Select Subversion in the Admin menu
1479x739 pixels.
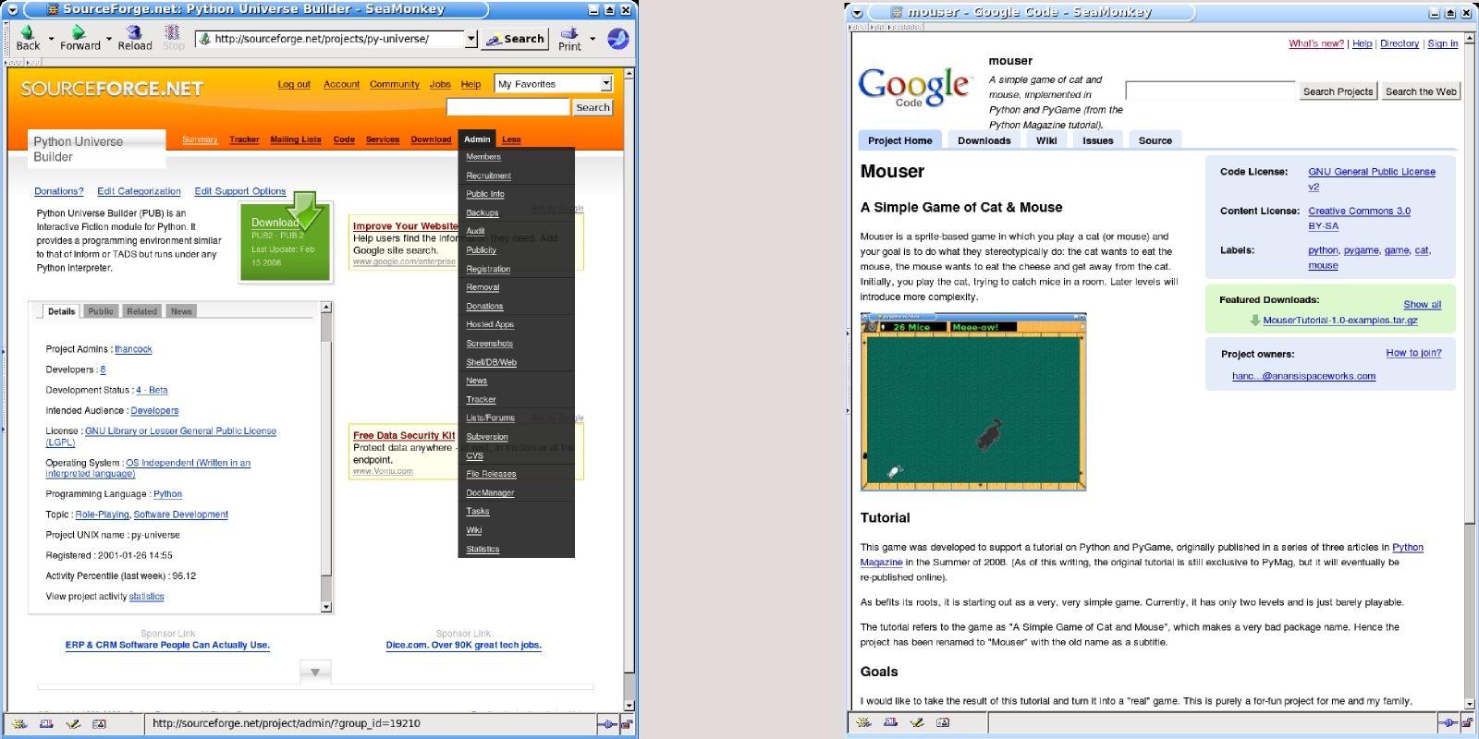[x=487, y=437]
